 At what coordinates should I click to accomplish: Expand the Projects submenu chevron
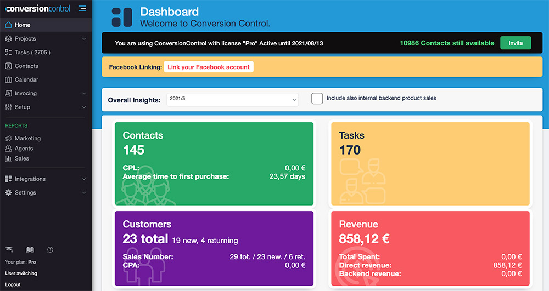click(x=84, y=39)
